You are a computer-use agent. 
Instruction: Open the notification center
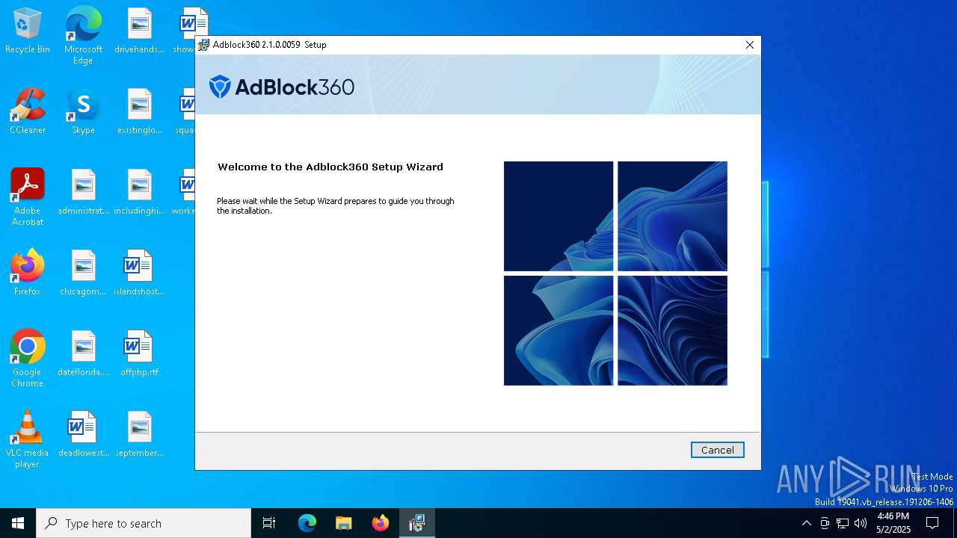point(932,523)
